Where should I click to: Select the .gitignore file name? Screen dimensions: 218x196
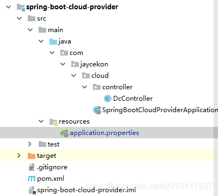tap(52, 168)
